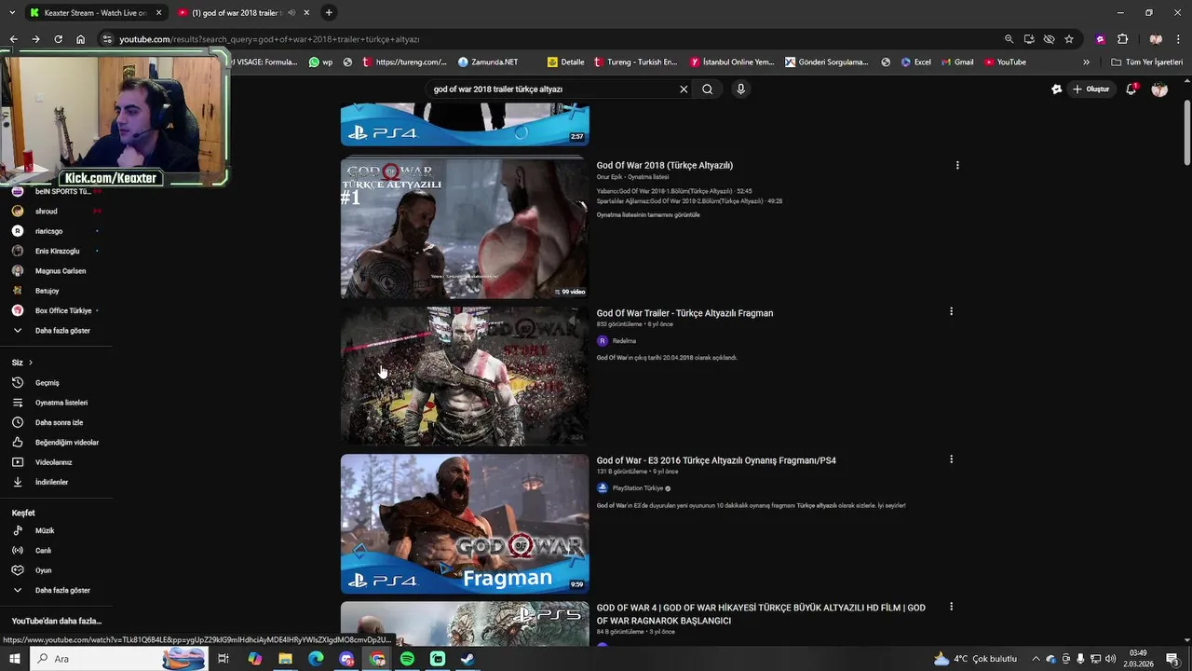The width and height of the screenshot is (1192, 671).
Task: Open Steam from the taskbar
Action: coord(468,659)
